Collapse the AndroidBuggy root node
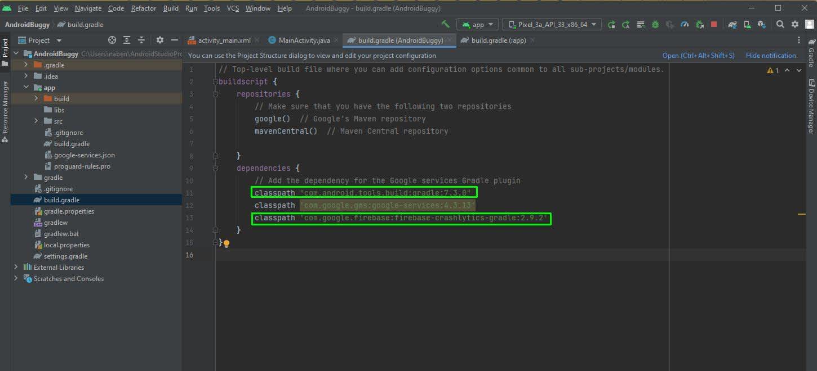Viewport: 817px width, 371px height. coord(16,54)
